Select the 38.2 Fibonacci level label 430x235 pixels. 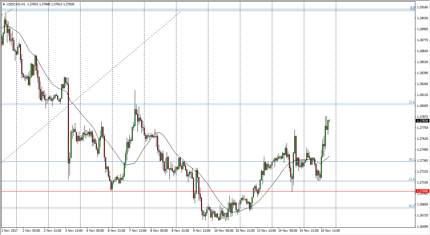click(412, 160)
